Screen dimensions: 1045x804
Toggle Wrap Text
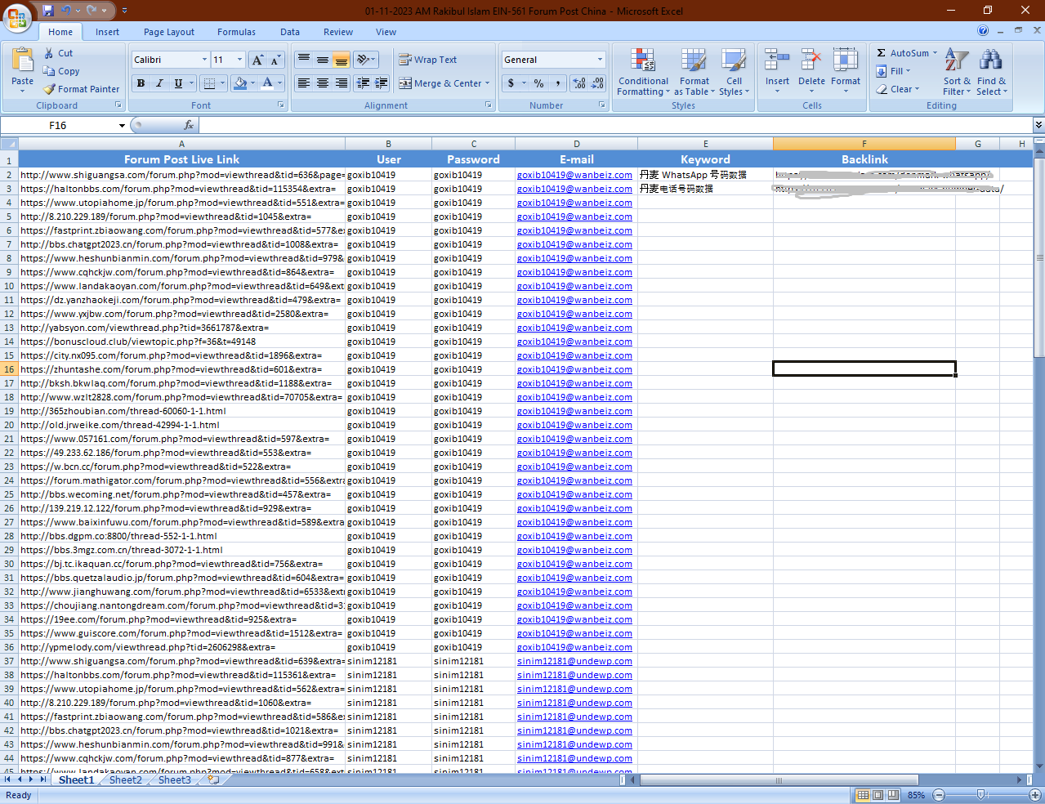[427, 60]
